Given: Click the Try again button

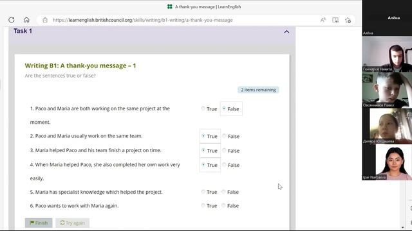Looking at the screenshot, I should pos(73,223).
